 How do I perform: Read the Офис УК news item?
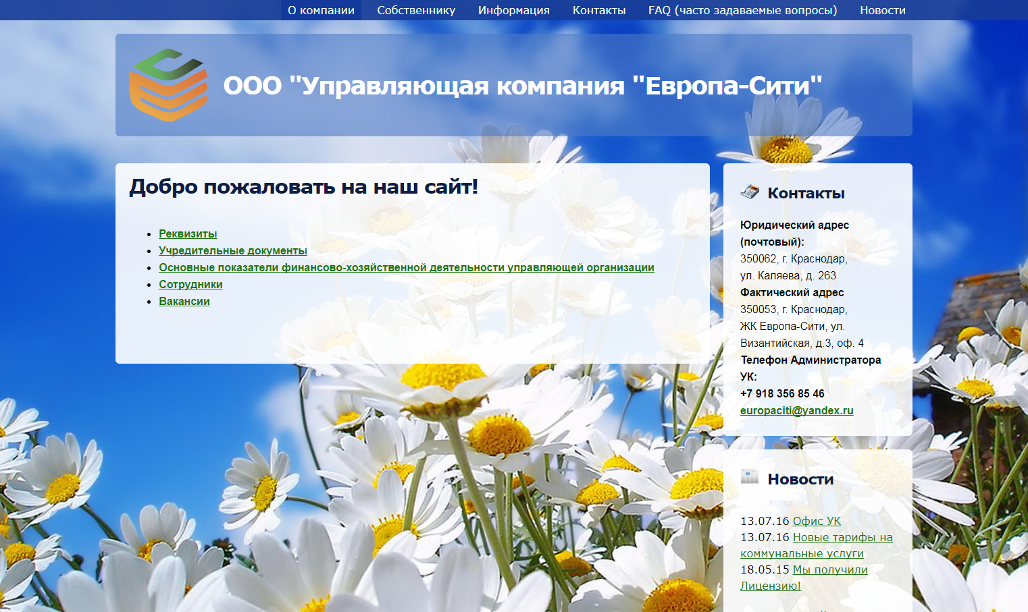point(817,521)
